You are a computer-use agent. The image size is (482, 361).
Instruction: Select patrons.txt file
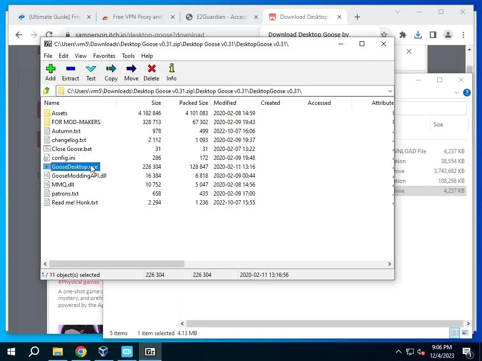[x=65, y=193]
